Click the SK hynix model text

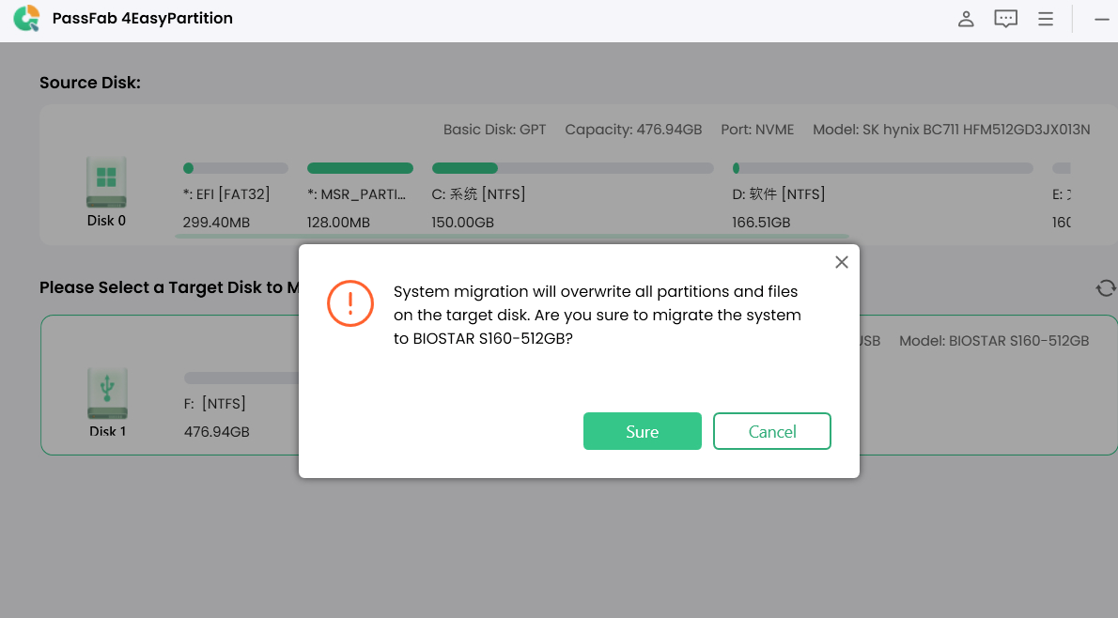click(x=951, y=130)
